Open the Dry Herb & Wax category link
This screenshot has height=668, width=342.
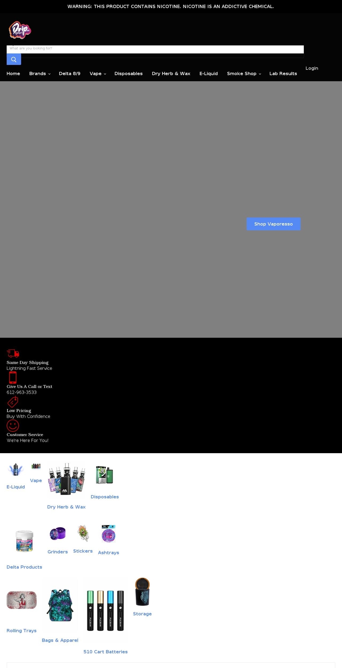pos(66,507)
